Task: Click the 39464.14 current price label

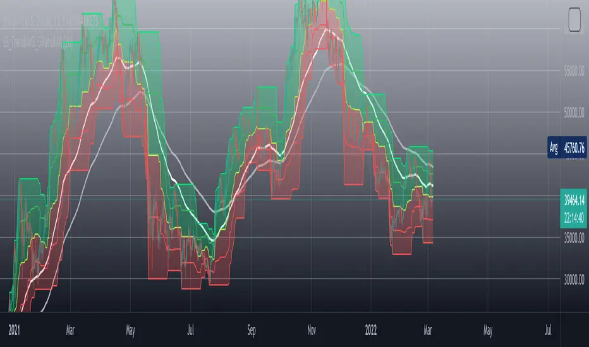Action: tap(573, 209)
